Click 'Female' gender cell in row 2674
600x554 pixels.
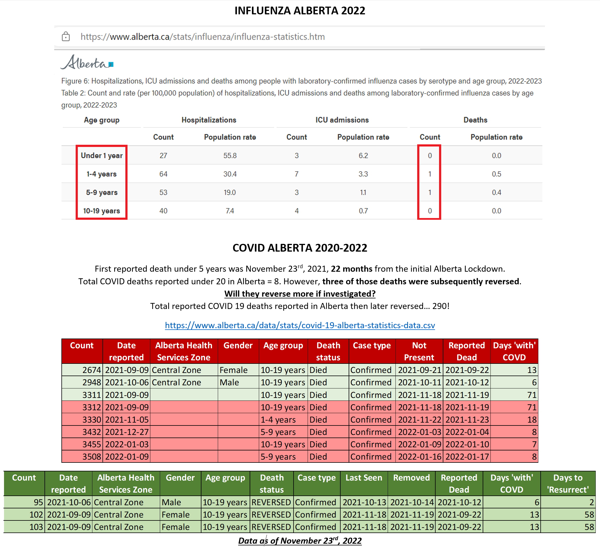point(238,370)
